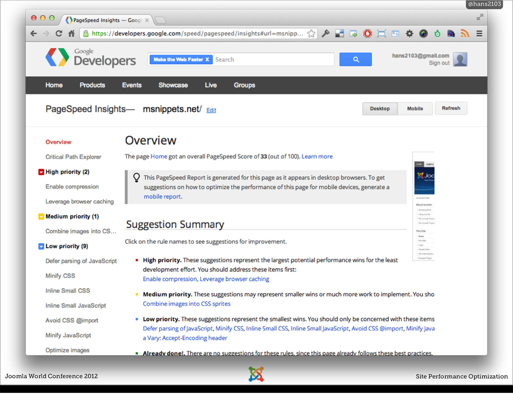Open Avoid CSS @import in the sidebar
Screen dimensions: 513x395
coord(72,320)
